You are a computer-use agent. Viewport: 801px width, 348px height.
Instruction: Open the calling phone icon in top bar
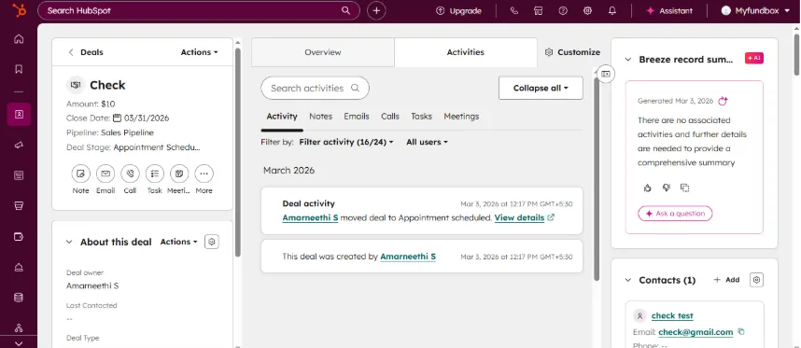point(513,10)
